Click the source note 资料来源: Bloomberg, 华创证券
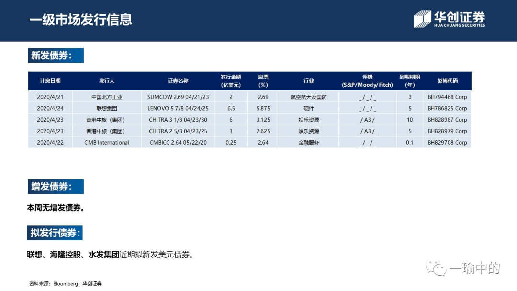The image size is (517, 291). tap(65, 284)
